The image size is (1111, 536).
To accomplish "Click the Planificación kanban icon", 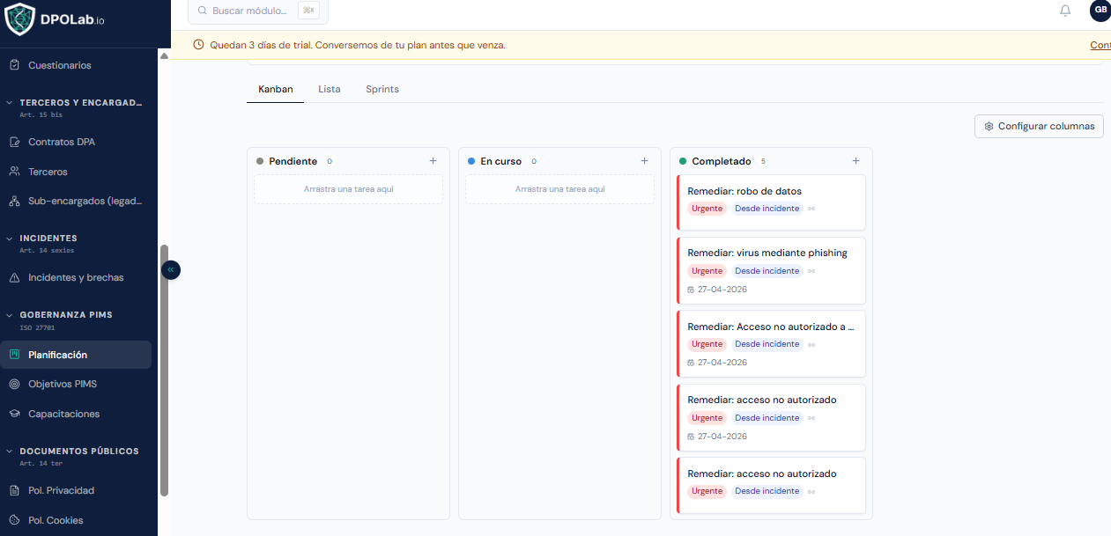I will point(14,355).
